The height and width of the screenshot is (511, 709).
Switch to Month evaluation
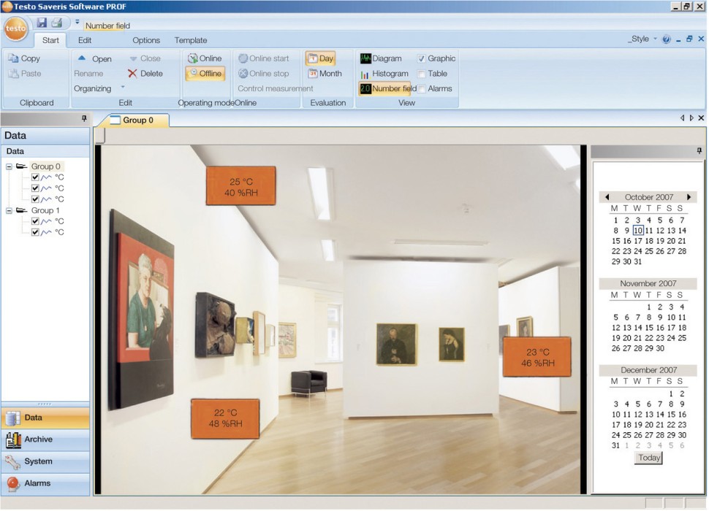point(313,74)
